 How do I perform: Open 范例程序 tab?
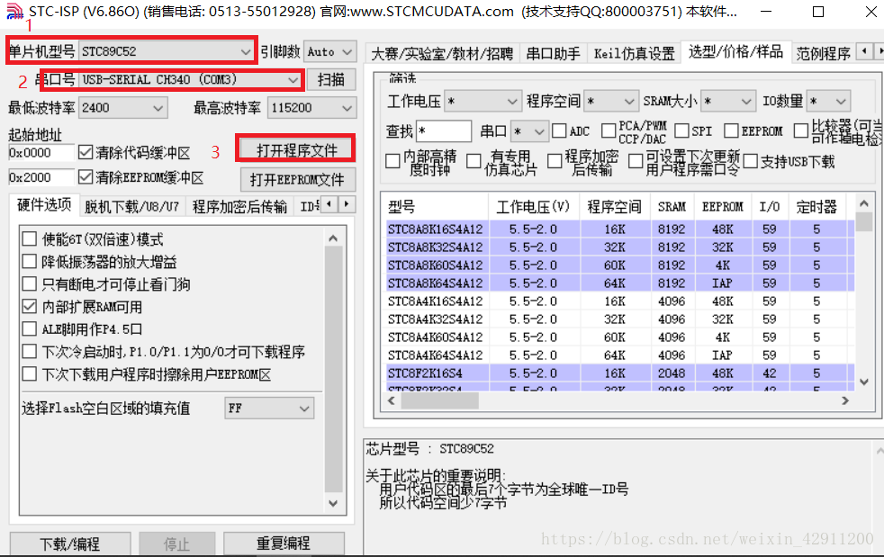pyautogui.click(x=823, y=54)
